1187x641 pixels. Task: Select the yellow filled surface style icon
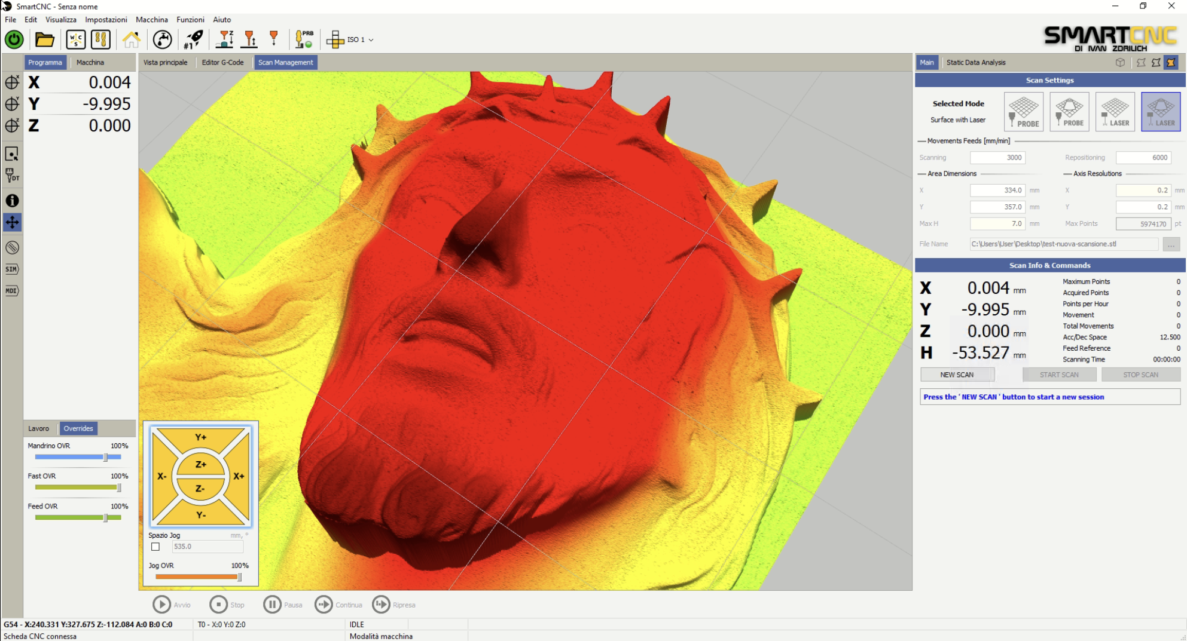[x=1171, y=62]
